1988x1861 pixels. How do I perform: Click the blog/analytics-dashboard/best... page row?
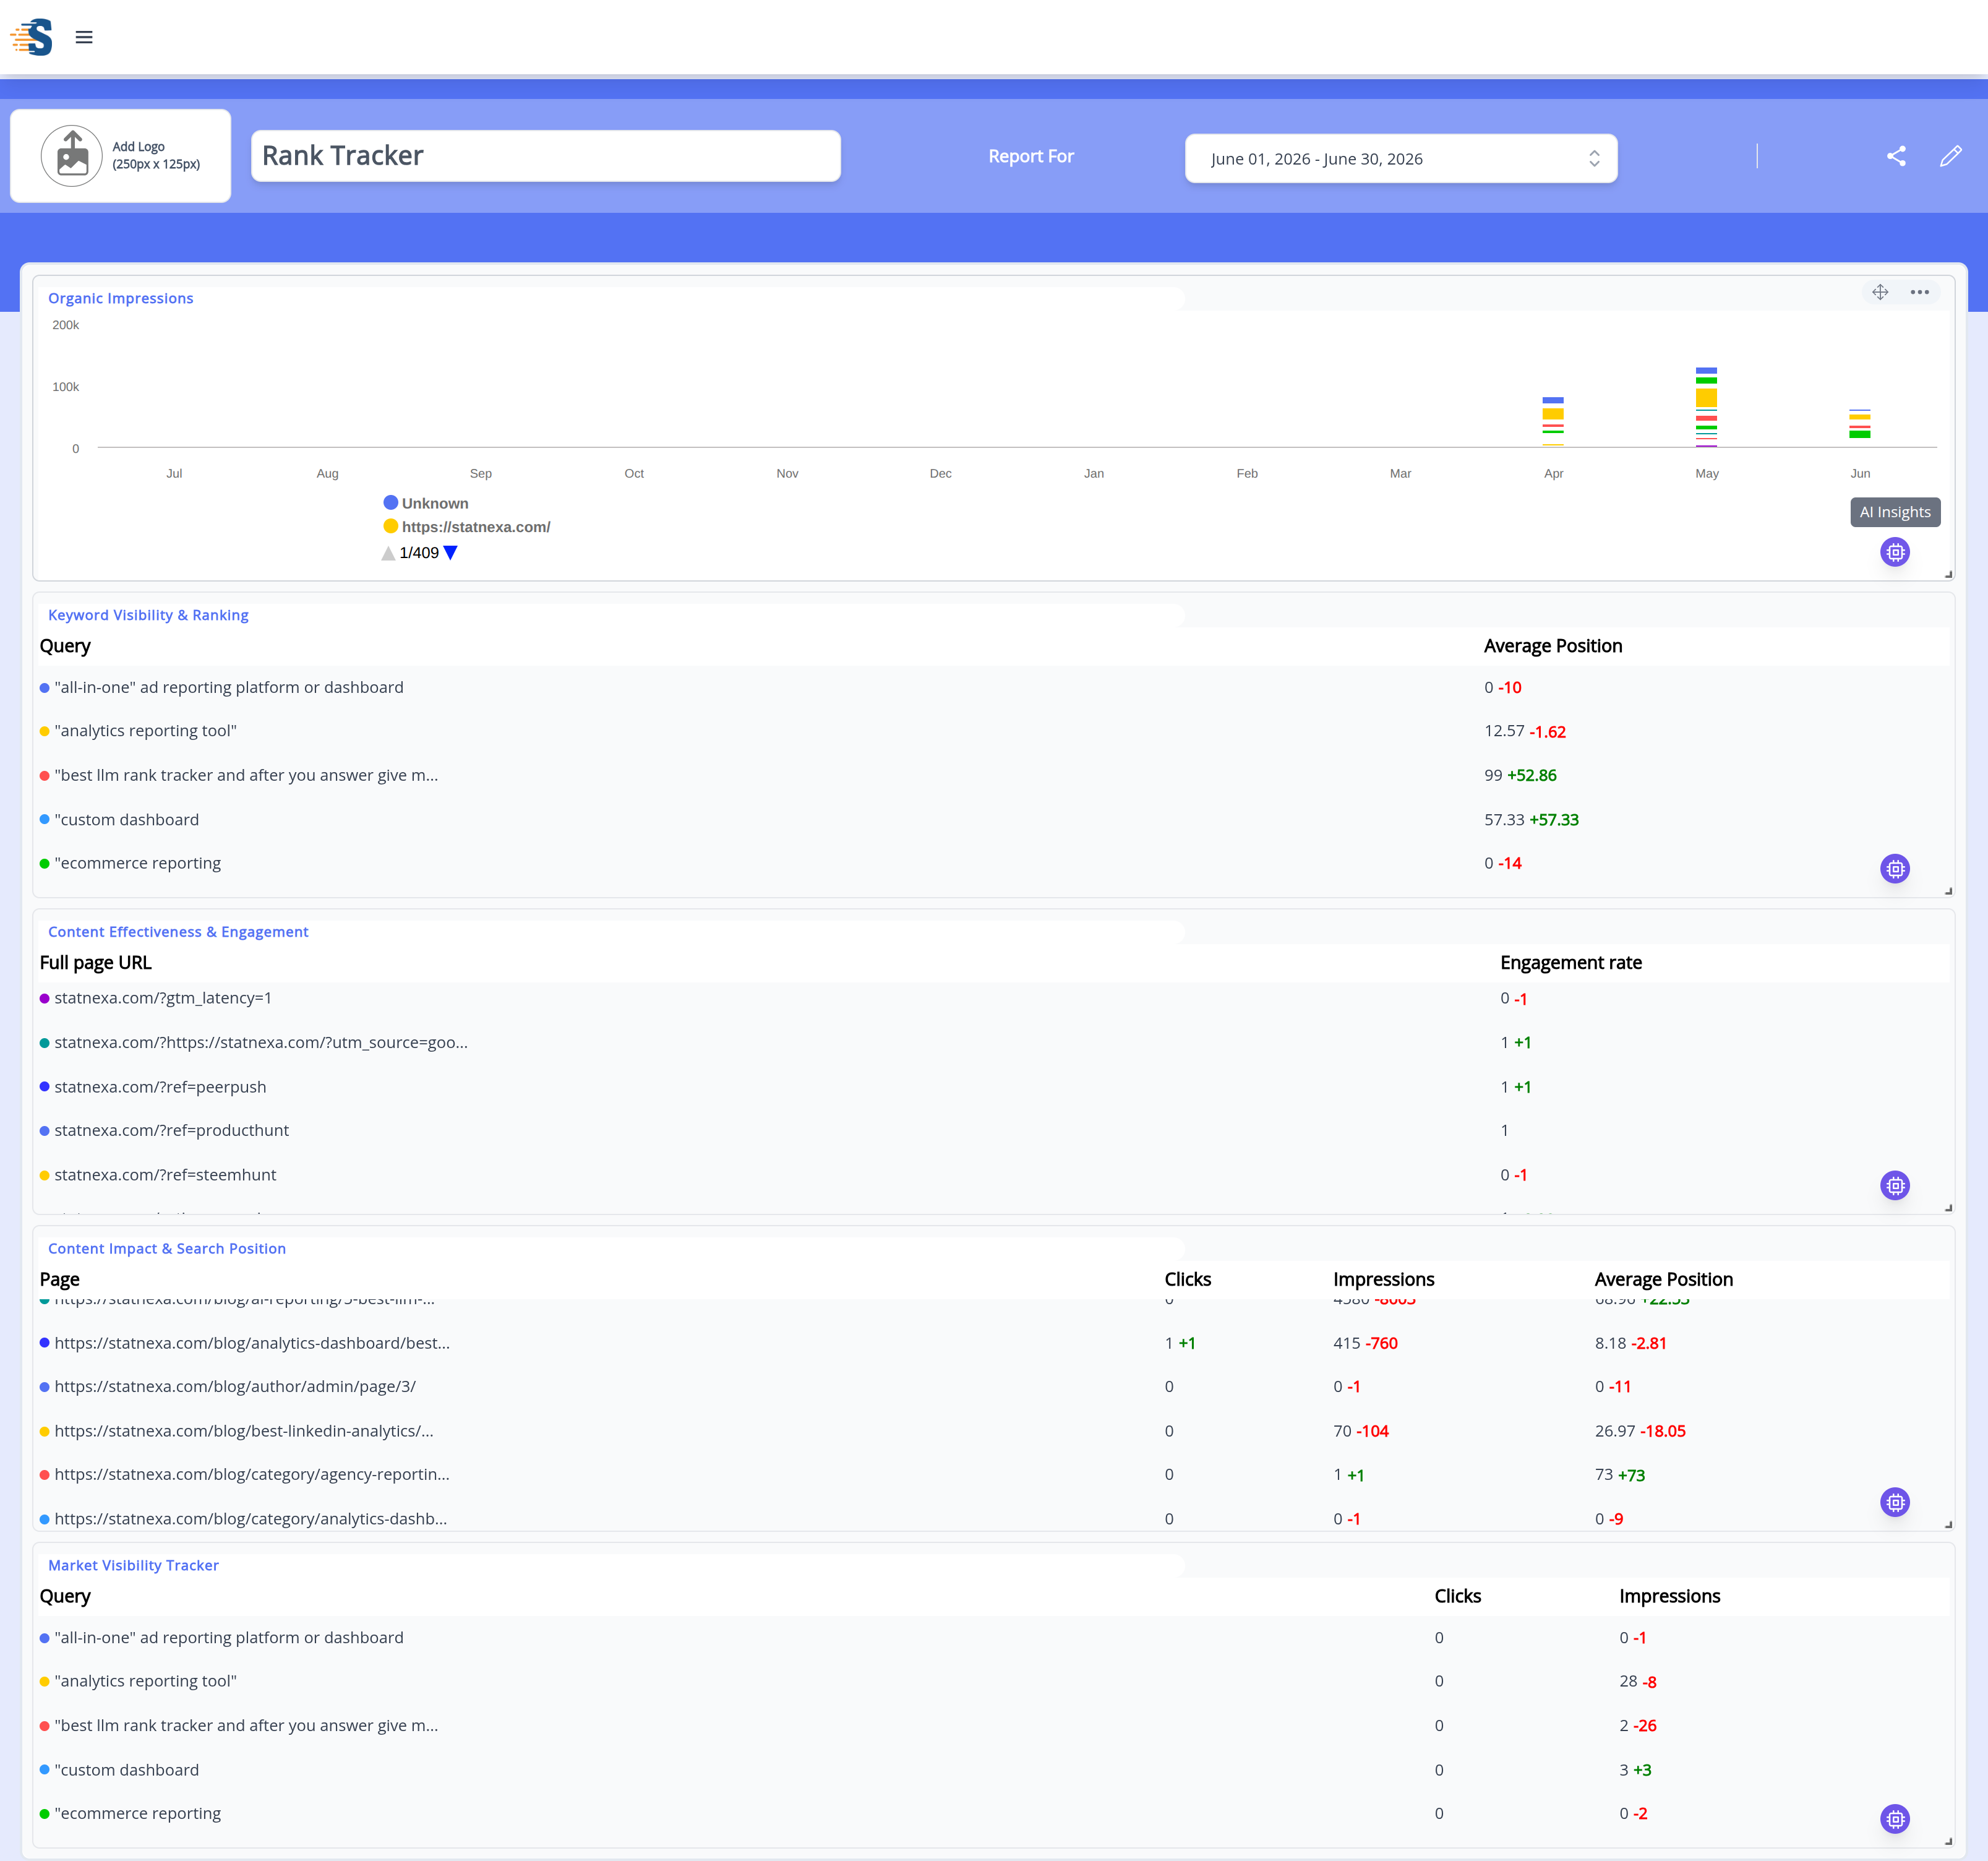994,1343
